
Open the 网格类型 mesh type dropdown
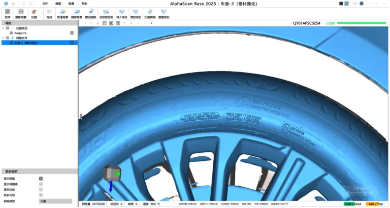(55, 201)
